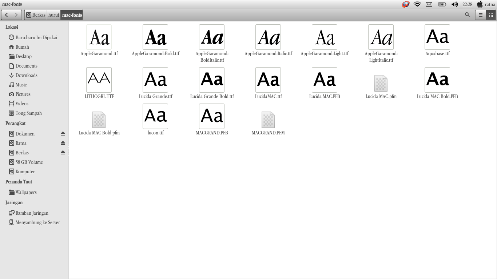Open the search magnifier in the toolbar

[x=468, y=15]
